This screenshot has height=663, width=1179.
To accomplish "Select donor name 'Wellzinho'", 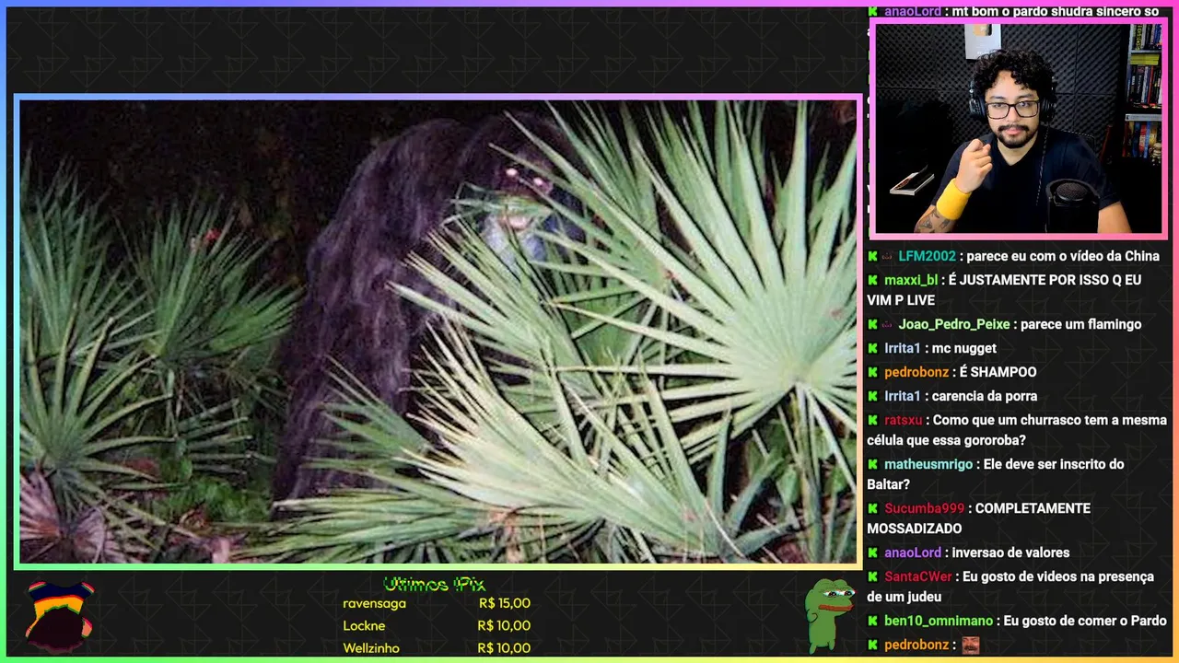I will 371,647.
